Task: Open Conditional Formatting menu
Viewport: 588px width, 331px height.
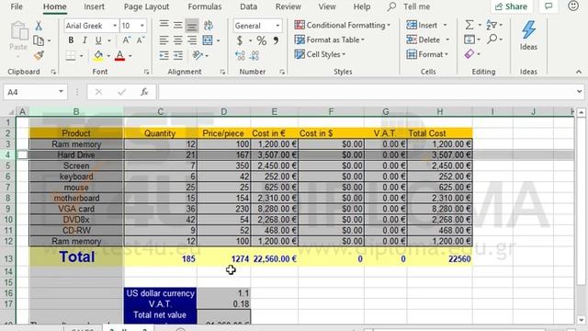Action: [343, 25]
